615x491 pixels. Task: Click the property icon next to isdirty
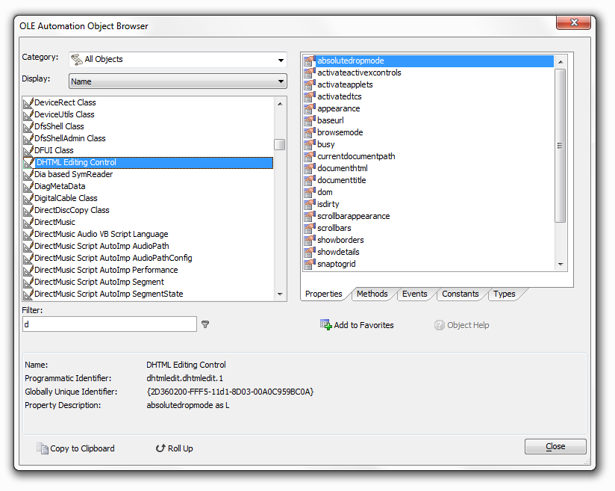(310, 204)
